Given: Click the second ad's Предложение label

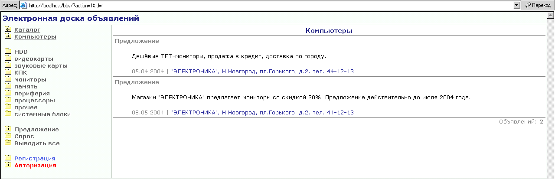Looking at the screenshot, I should point(137,82).
